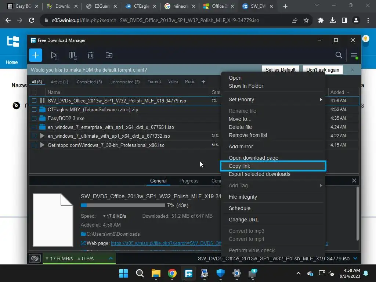Viewport: 376px width, 282px height.
Task: Choose Export selected downloads menu entry
Action: 259,174
